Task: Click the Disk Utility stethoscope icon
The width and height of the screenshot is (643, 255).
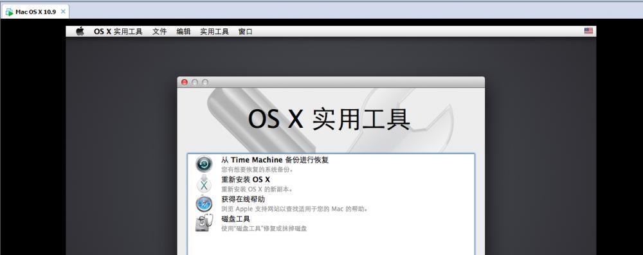Action: tap(204, 223)
